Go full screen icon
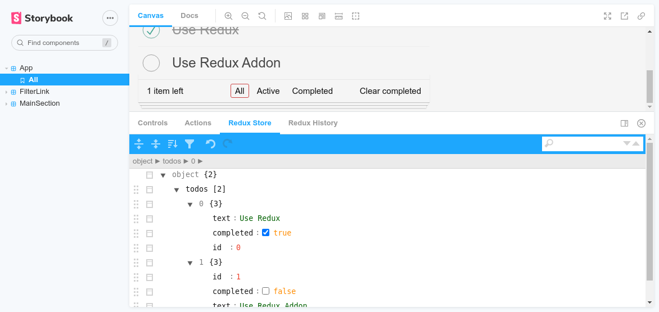The image size is (659, 312). (607, 16)
